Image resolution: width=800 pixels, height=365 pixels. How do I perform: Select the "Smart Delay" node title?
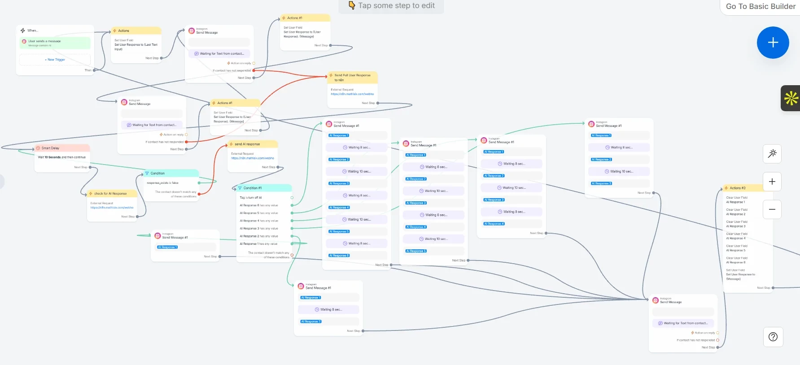[x=50, y=148]
